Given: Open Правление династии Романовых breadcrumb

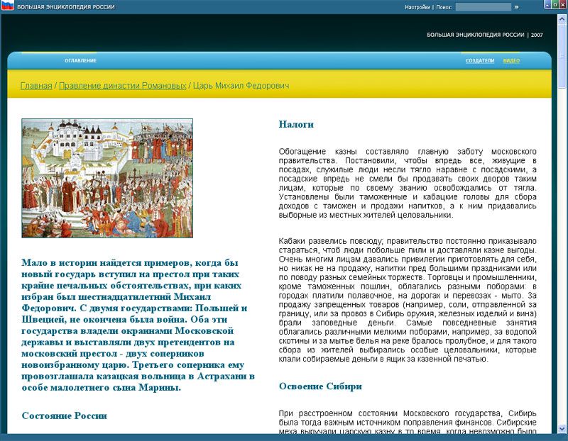Looking at the screenshot, I should pos(122,86).
